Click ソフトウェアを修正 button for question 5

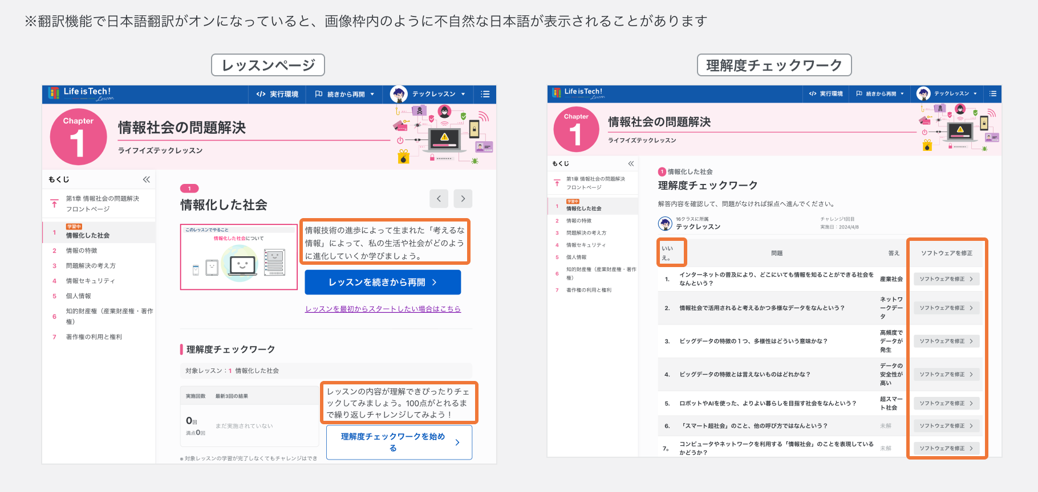click(947, 403)
